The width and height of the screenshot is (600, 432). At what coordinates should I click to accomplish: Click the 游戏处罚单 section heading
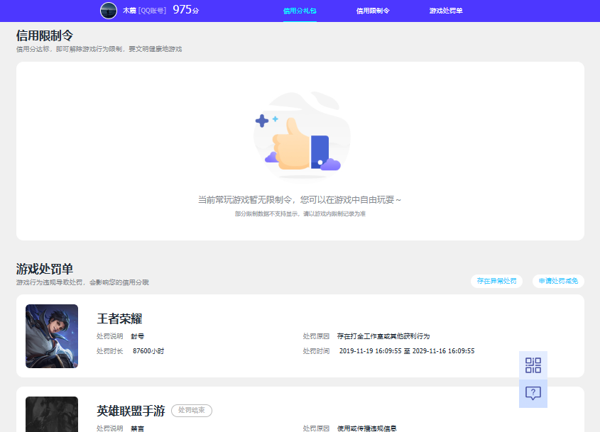45,269
